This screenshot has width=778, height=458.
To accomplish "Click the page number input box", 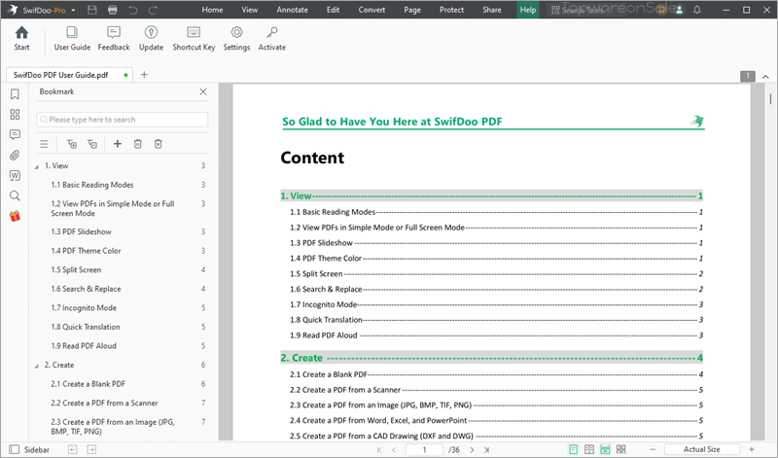I will pos(424,450).
